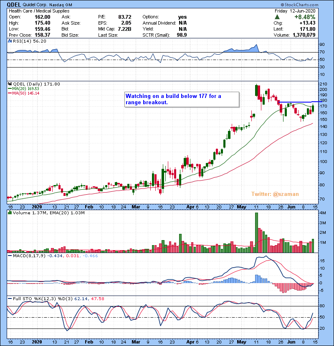Image resolution: width=334 pixels, height=346 pixels.
Task: Click the Volume panel legend marker
Action: [x=10, y=213]
